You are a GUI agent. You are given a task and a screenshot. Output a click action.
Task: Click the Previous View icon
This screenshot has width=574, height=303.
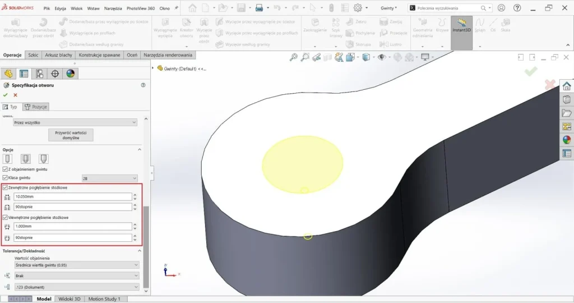click(317, 57)
